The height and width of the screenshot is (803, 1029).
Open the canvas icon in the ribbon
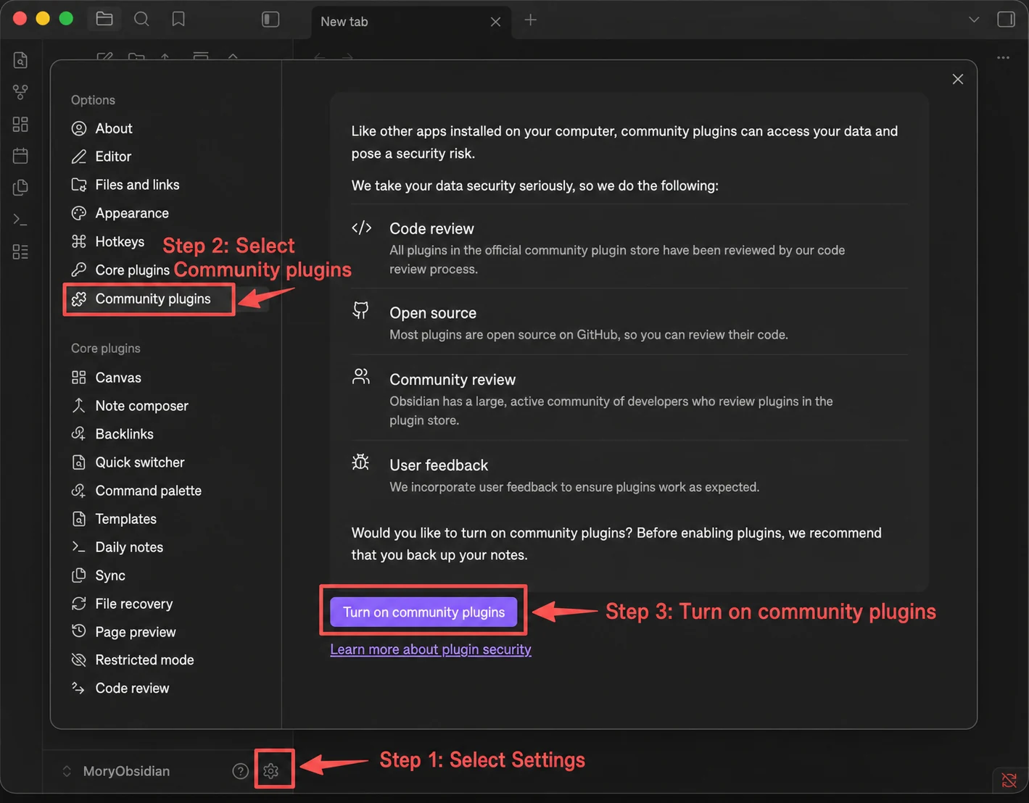[x=20, y=124]
